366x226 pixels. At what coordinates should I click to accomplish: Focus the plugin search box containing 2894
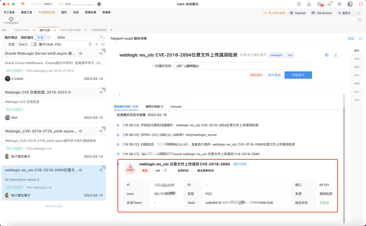pyautogui.click(x=77, y=37)
